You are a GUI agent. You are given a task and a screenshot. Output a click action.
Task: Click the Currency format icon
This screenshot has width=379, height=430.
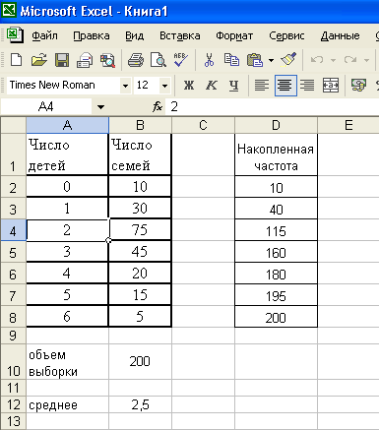(x=358, y=86)
